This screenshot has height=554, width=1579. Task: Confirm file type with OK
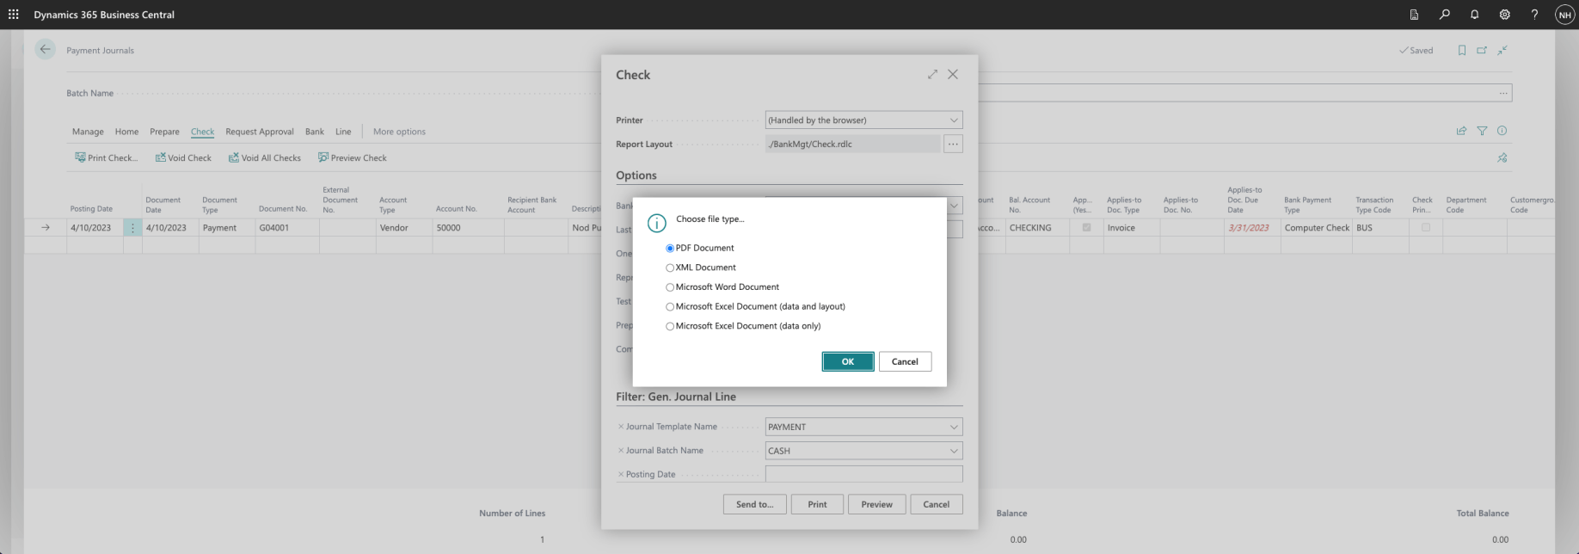848,361
